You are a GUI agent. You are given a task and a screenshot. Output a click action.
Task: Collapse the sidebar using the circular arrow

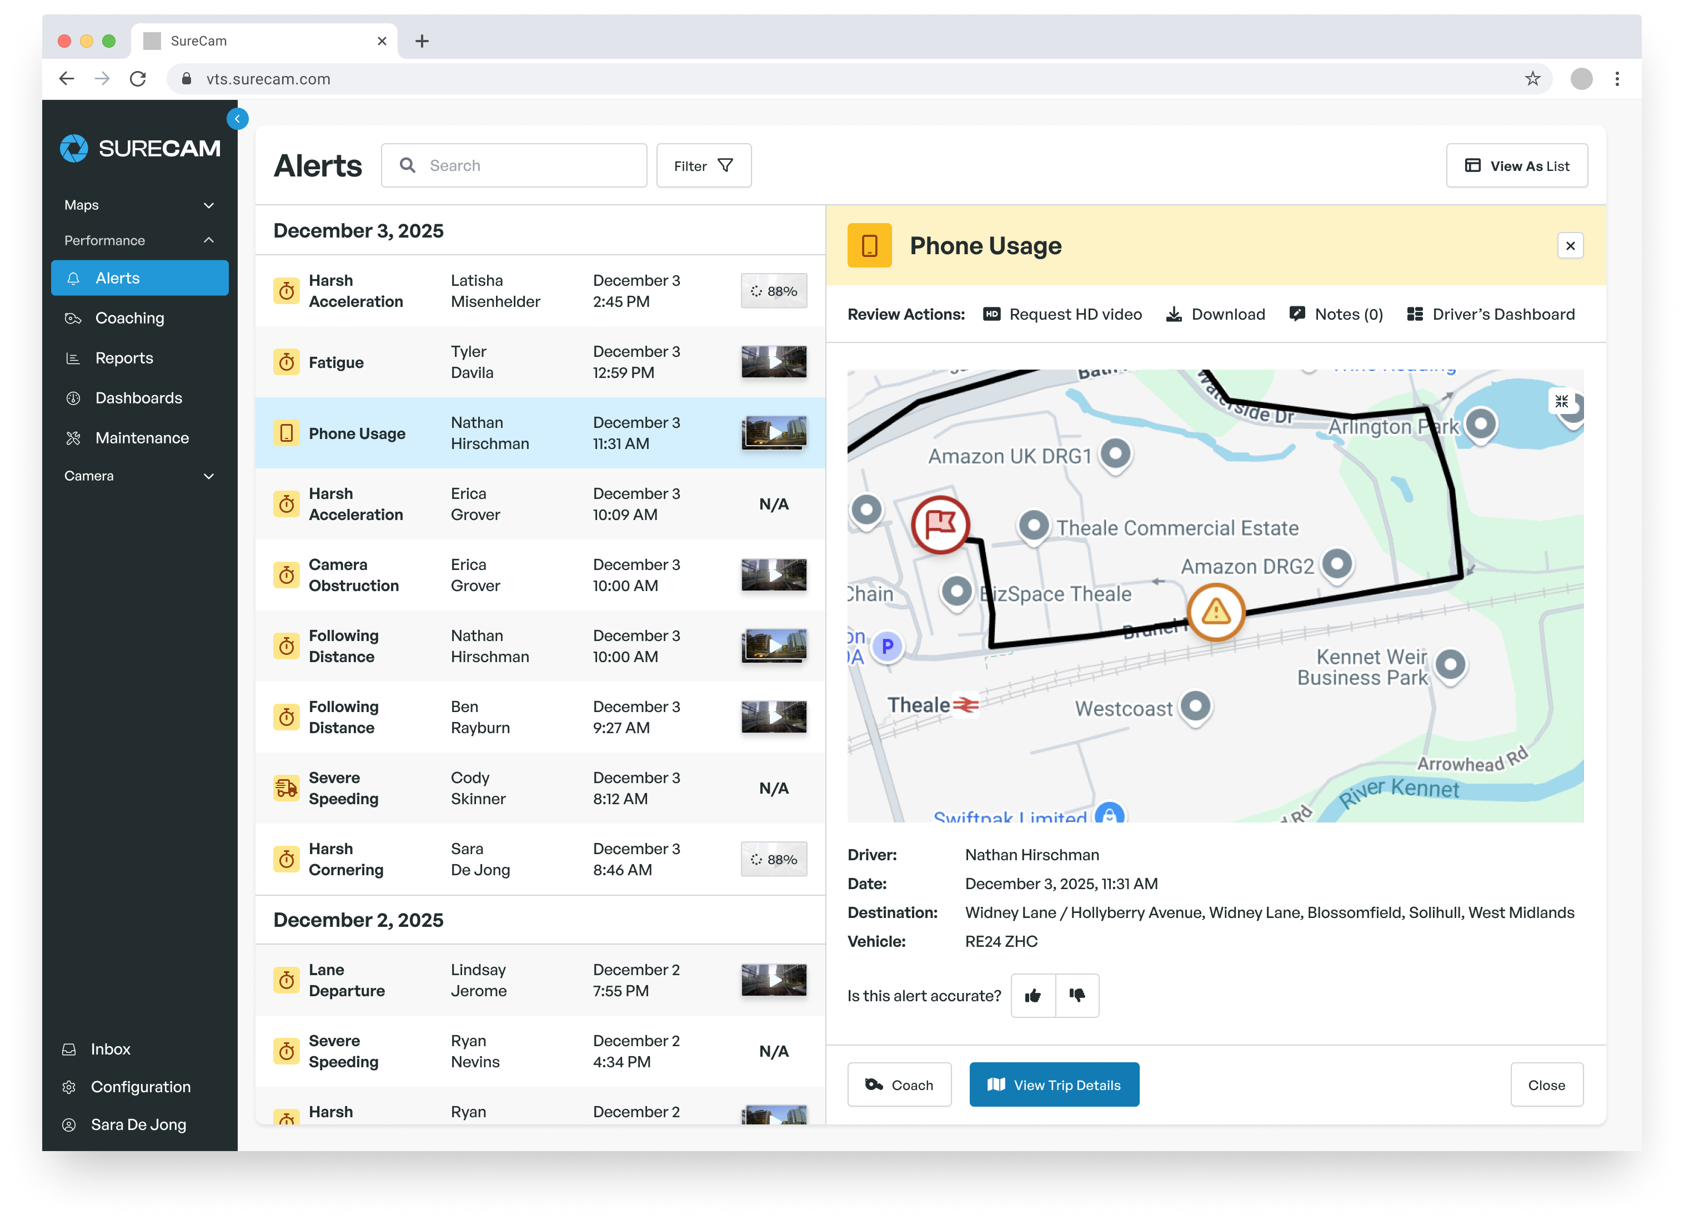[238, 119]
